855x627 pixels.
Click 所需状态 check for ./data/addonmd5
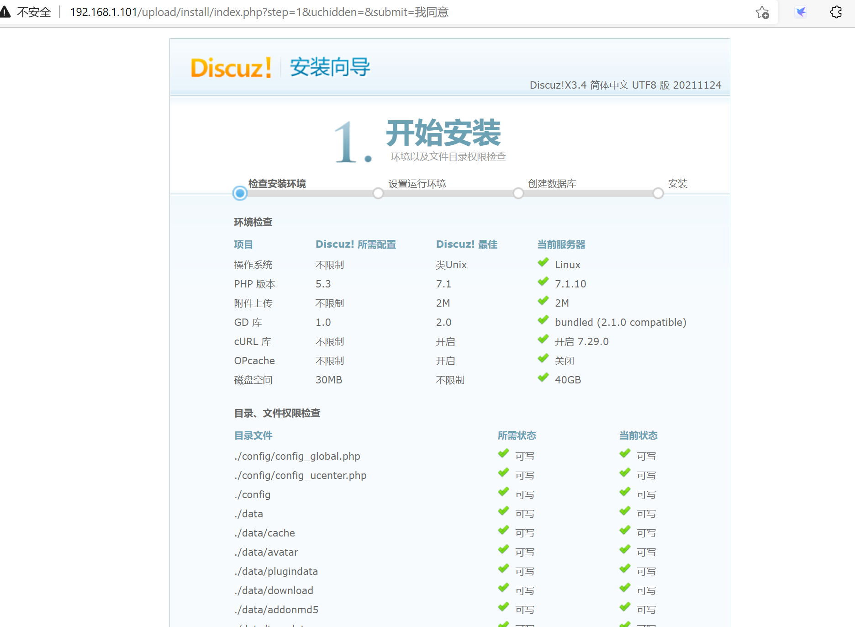[x=503, y=607]
